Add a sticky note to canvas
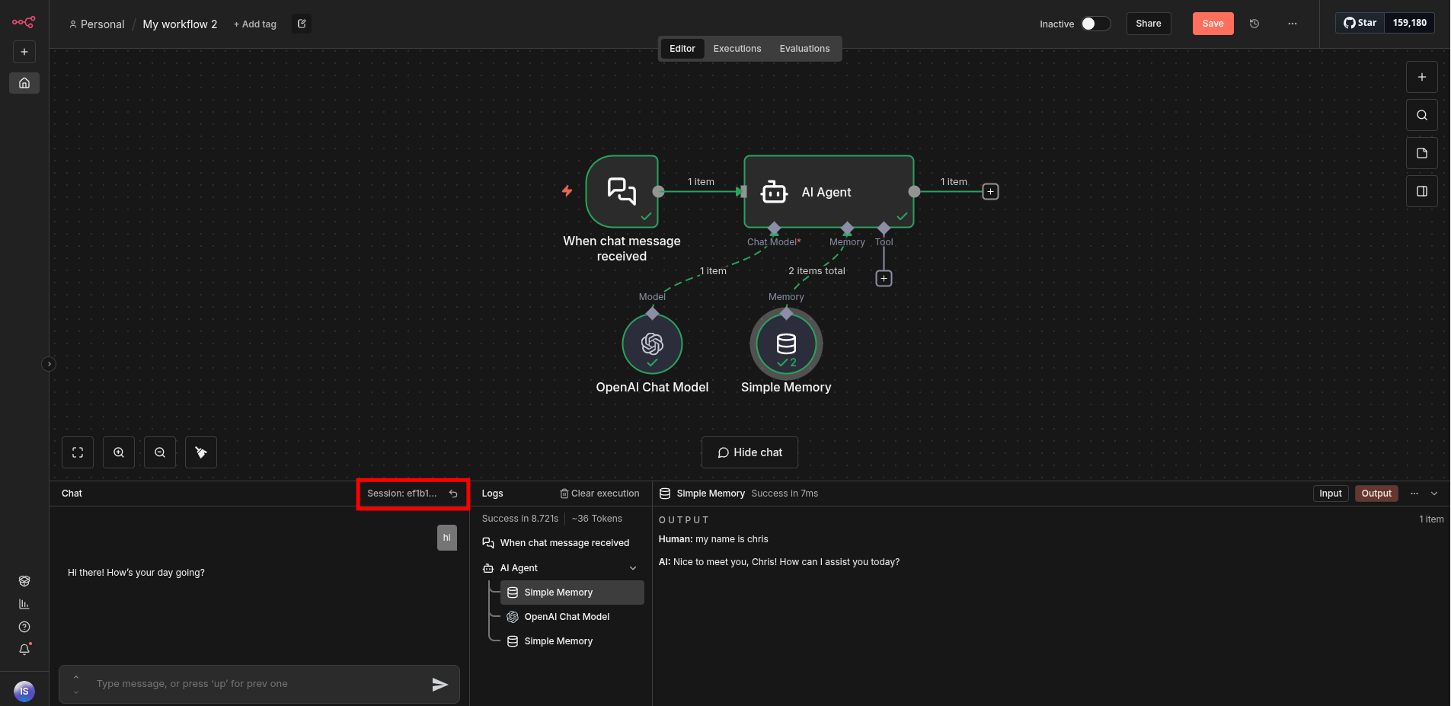The image size is (1451, 706). click(x=1421, y=153)
